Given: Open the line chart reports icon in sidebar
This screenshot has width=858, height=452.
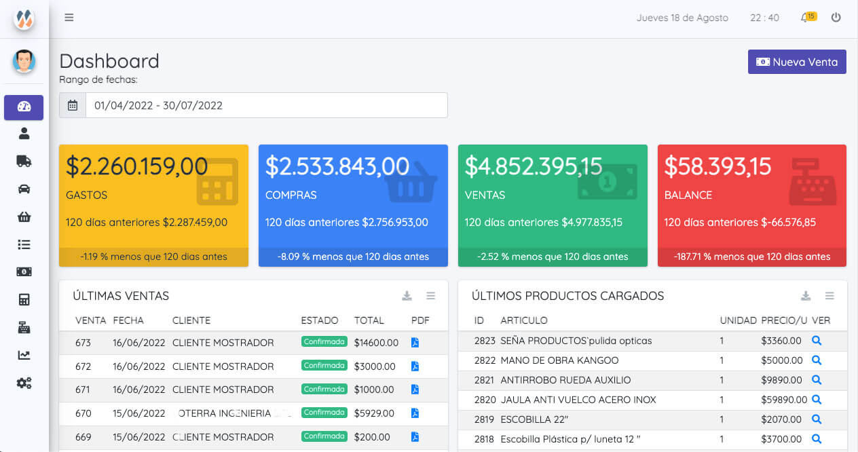Looking at the screenshot, I should tap(24, 355).
